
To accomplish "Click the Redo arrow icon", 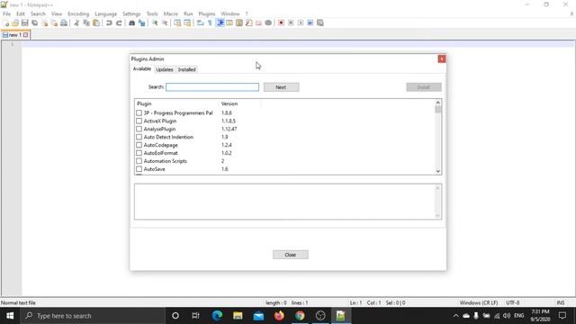I will (119, 22).
